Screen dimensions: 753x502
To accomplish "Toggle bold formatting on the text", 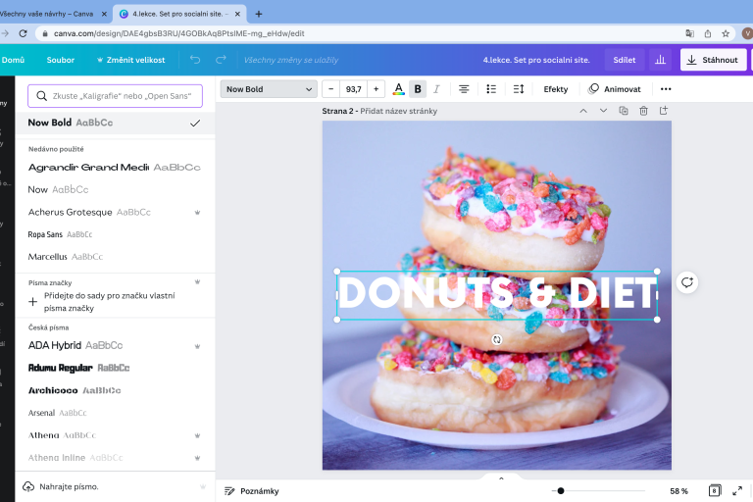I will coord(418,89).
